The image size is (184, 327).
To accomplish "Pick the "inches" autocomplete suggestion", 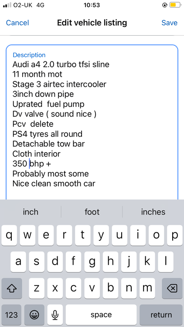I will click(x=153, y=212).
